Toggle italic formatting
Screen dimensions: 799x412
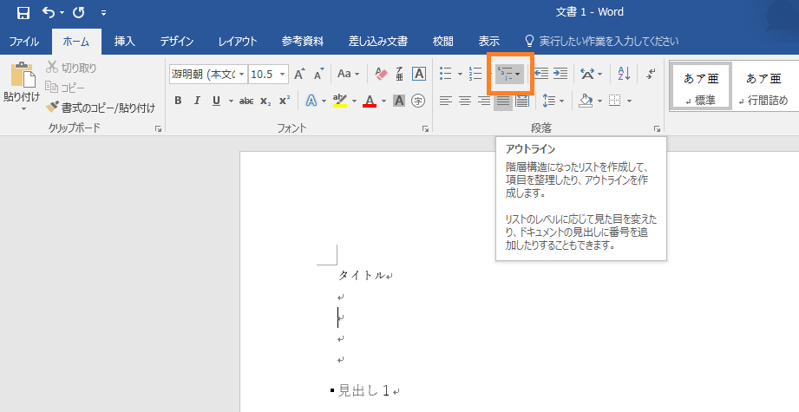pos(197,101)
